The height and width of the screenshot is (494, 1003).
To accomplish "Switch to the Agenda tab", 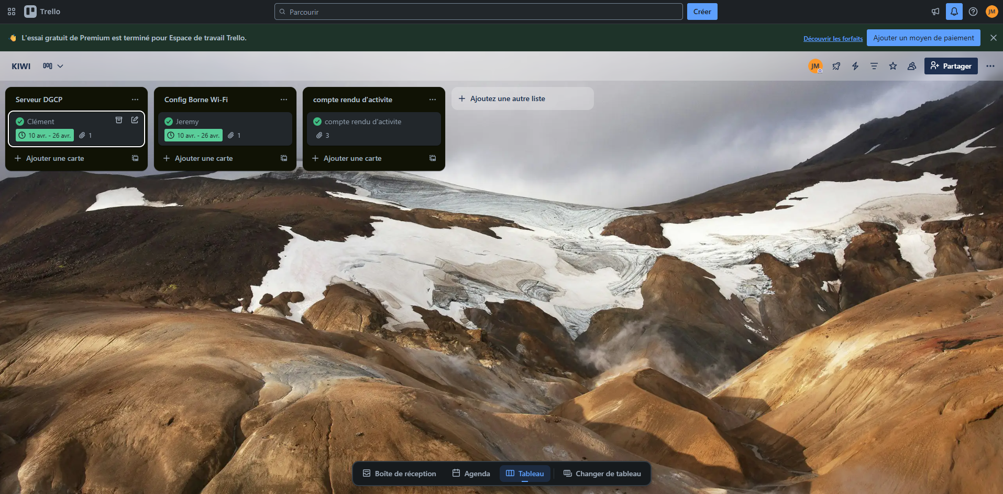I will pyautogui.click(x=471, y=474).
